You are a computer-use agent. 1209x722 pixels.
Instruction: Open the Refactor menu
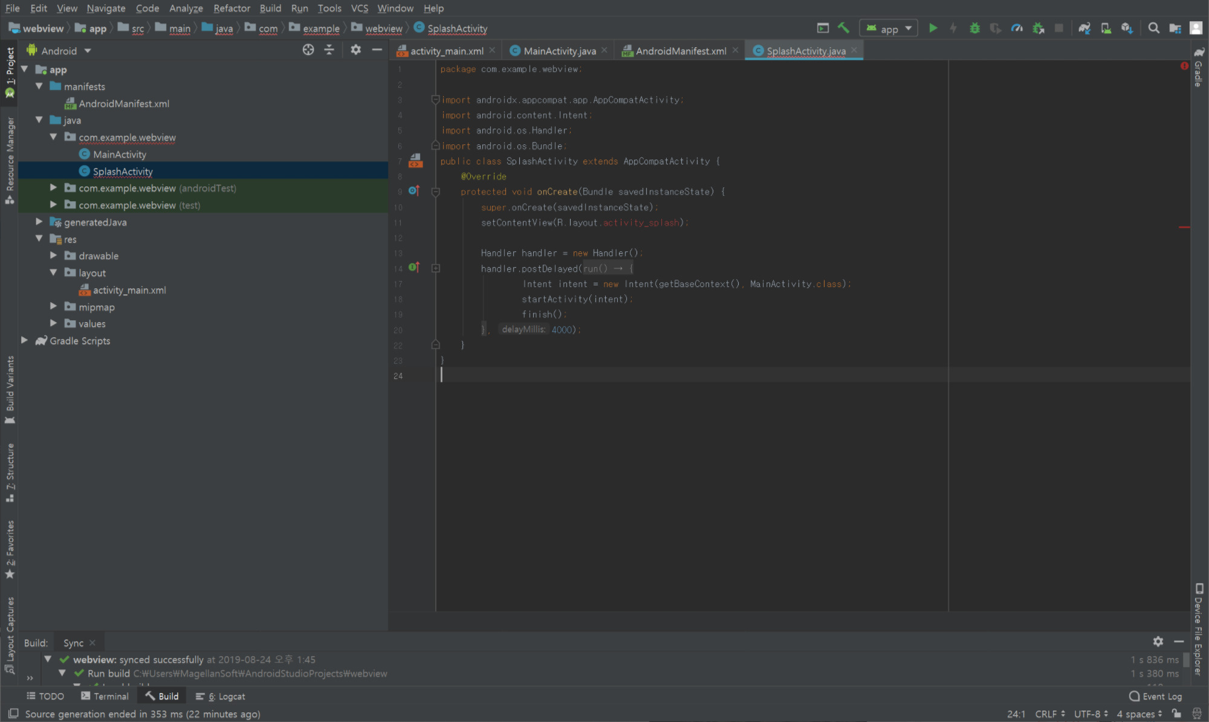point(232,8)
